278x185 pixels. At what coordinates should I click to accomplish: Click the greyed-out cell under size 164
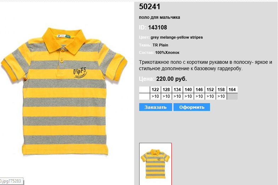pyautogui.click(x=232, y=96)
